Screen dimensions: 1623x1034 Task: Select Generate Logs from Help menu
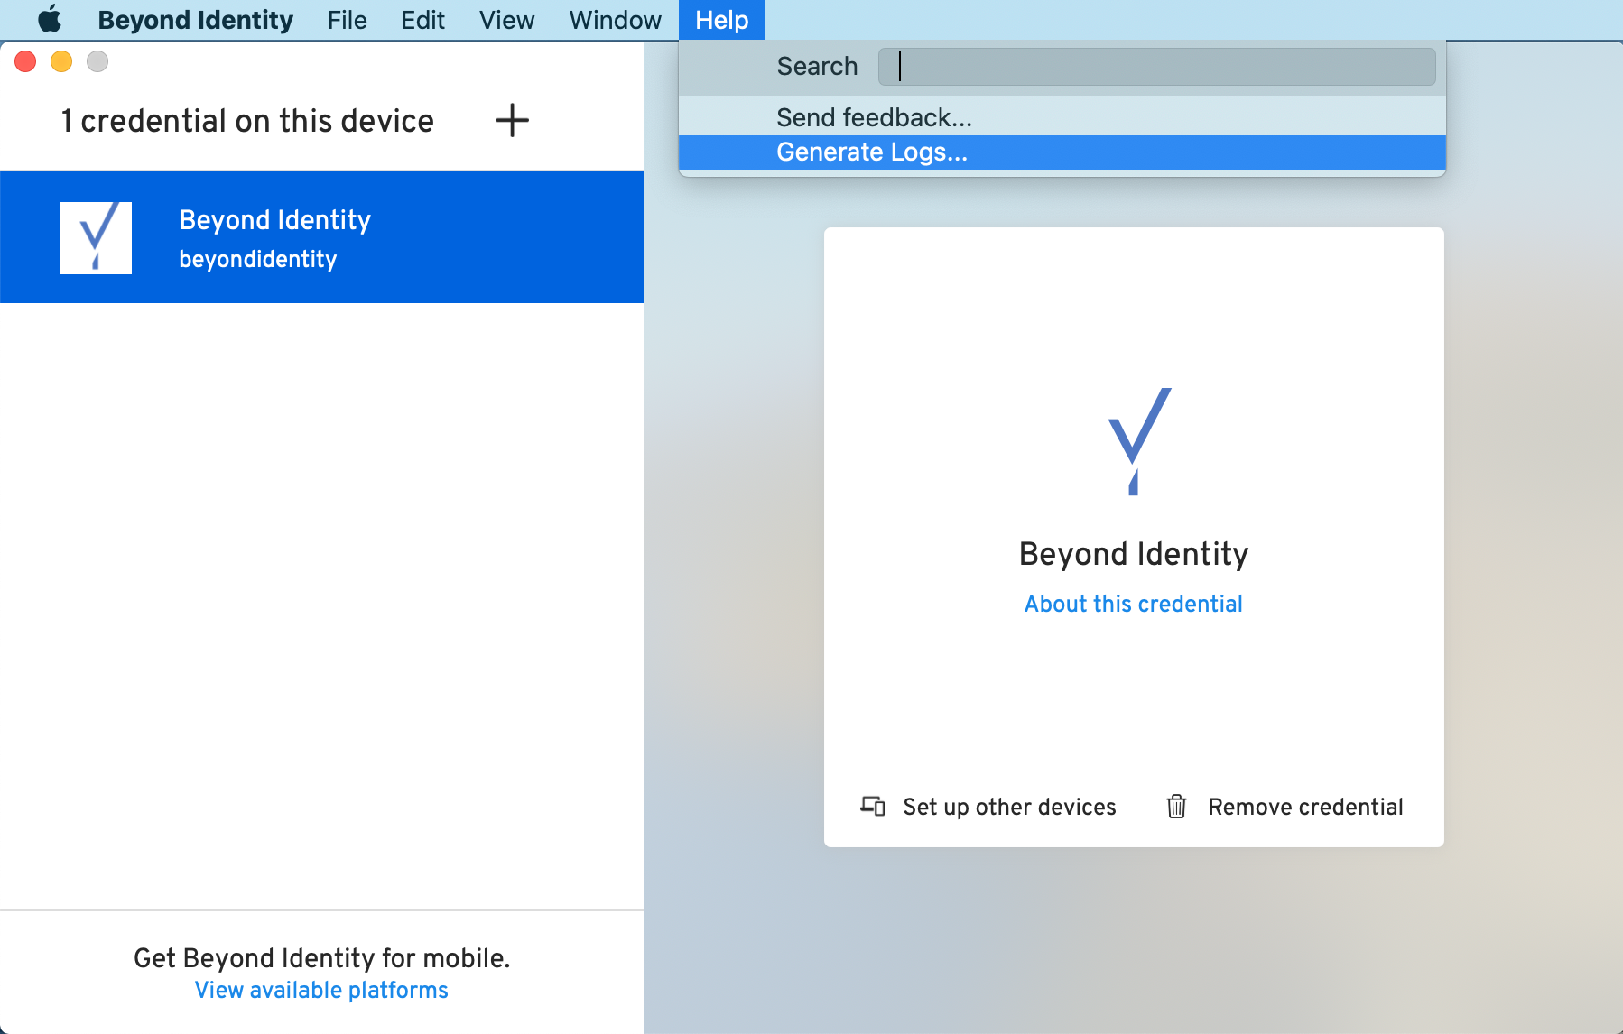click(871, 152)
